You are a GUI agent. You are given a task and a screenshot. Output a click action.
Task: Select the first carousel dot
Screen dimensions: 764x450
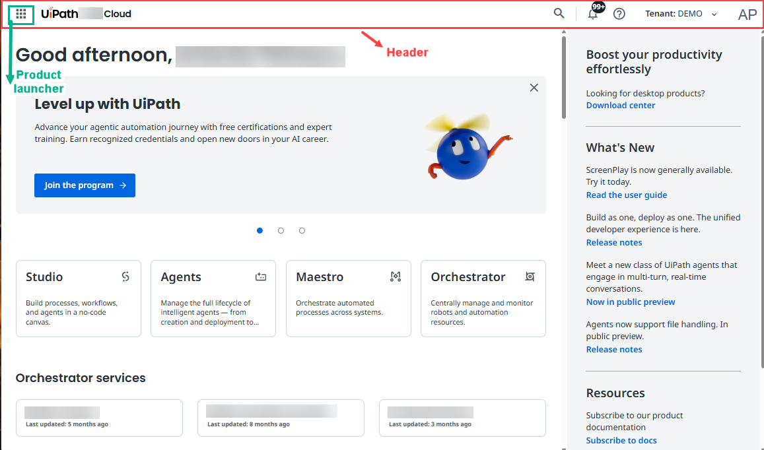(260, 230)
